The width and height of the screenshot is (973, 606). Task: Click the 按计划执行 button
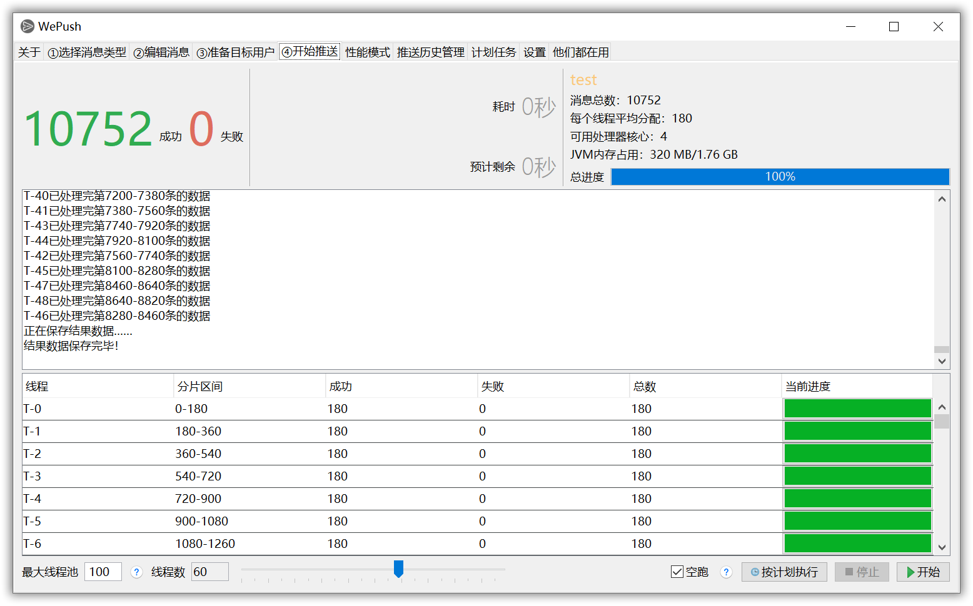[x=784, y=572]
